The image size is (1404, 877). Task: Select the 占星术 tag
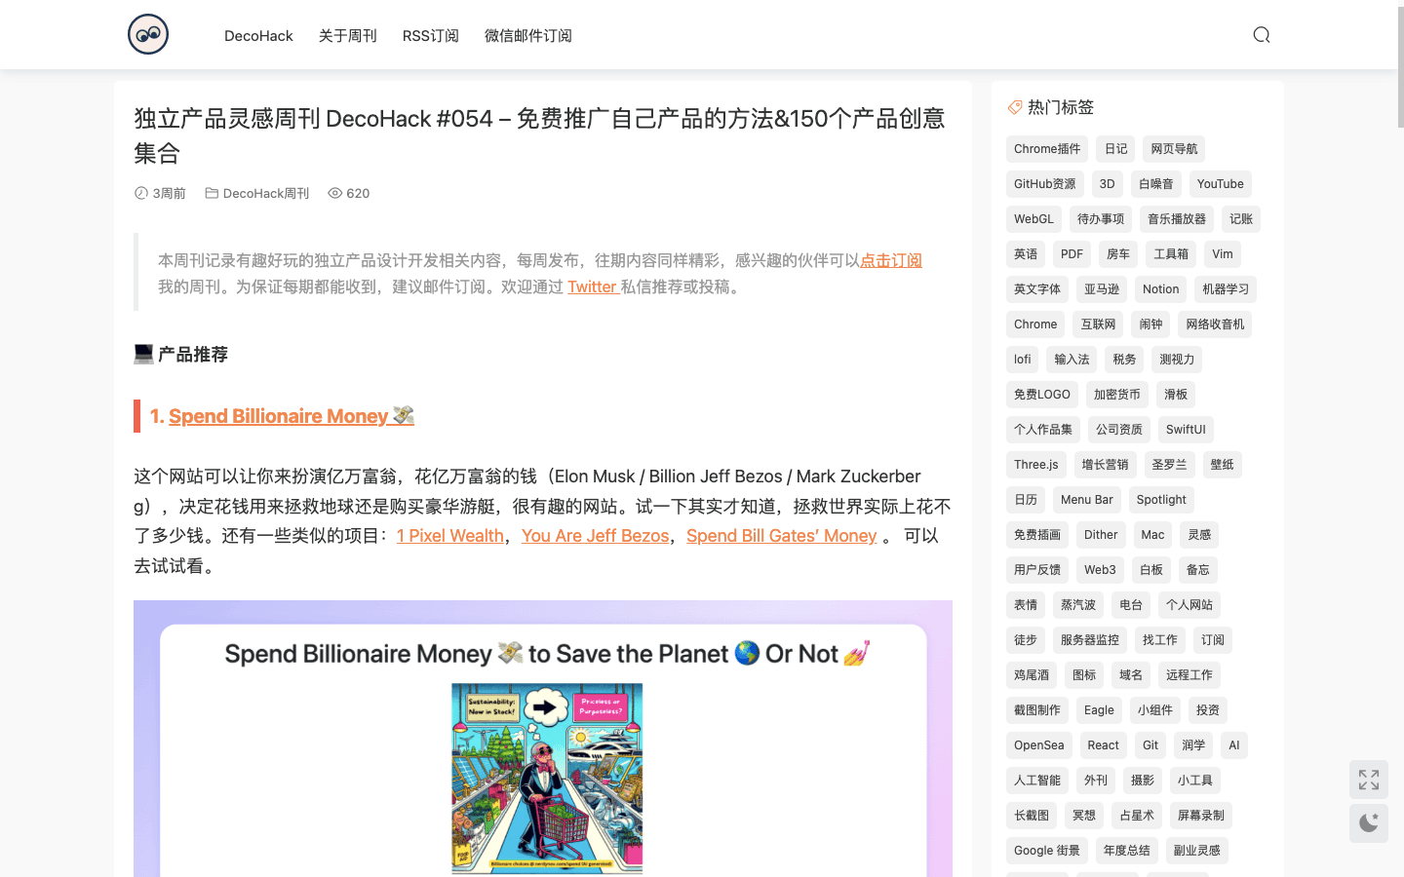(1137, 816)
